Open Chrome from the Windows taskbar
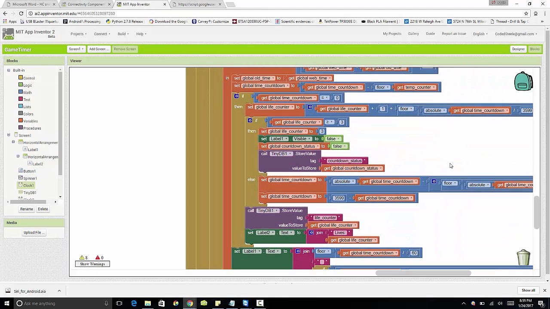This screenshot has height=309, width=550. pos(189,303)
